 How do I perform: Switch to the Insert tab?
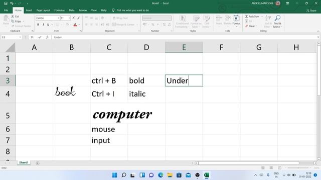(29, 10)
